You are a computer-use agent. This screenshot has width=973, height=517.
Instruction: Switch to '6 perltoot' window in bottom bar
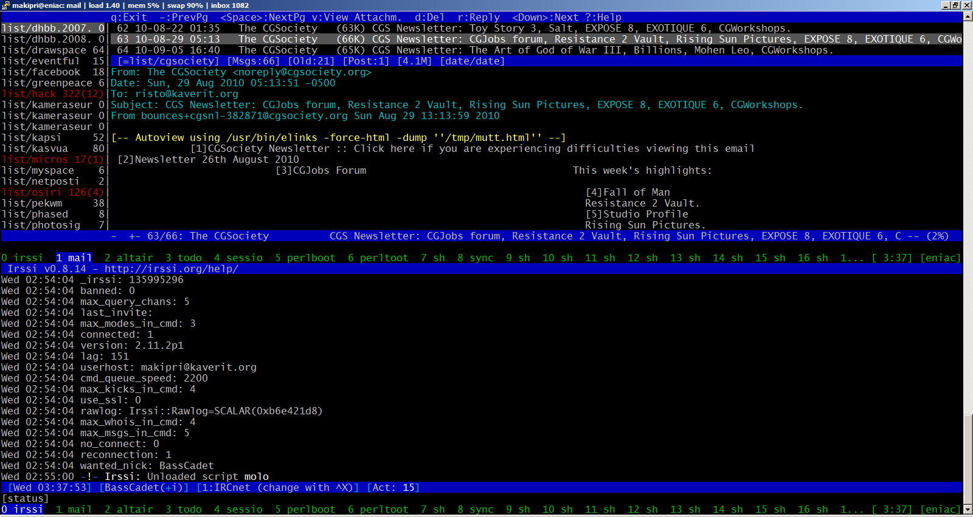[378, 509]
